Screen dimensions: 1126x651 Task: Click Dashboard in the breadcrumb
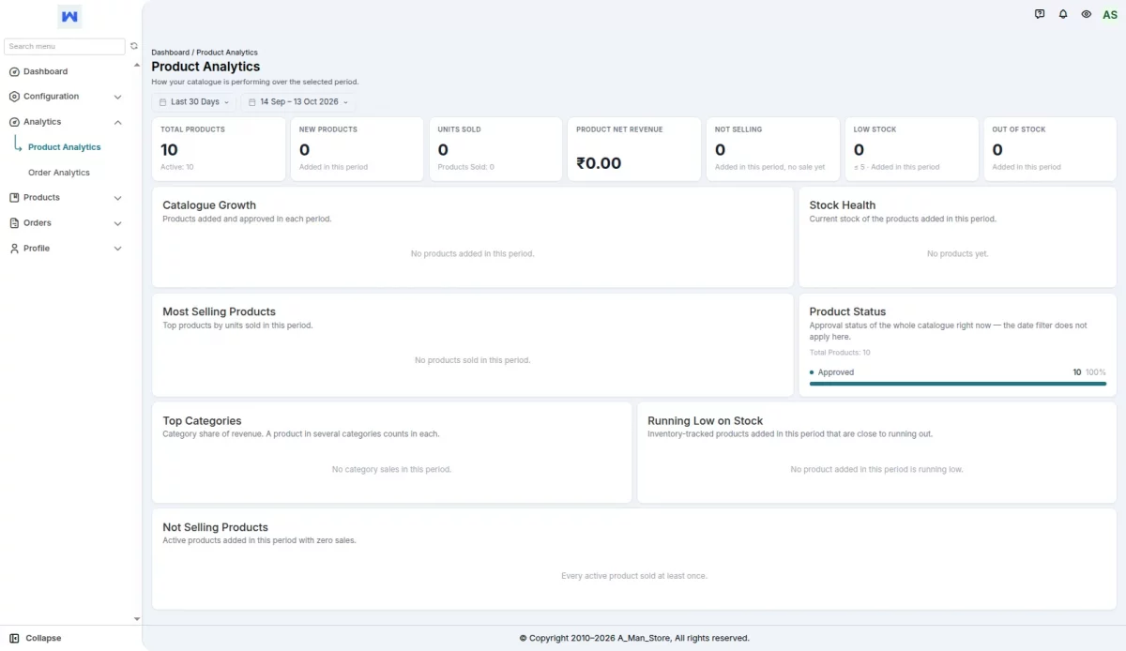click(x=170, y=53)
